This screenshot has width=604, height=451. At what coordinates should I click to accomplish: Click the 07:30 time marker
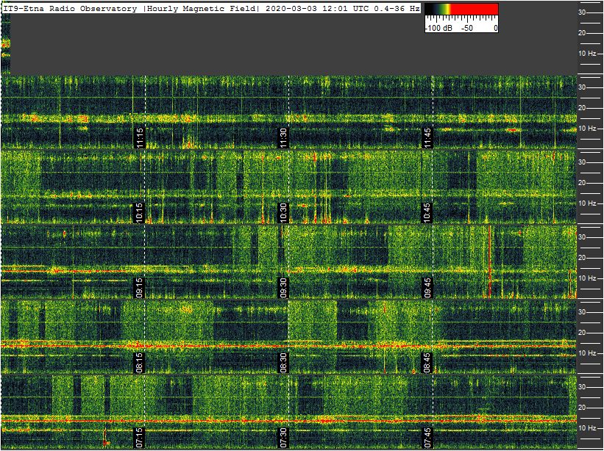(283, 437)
